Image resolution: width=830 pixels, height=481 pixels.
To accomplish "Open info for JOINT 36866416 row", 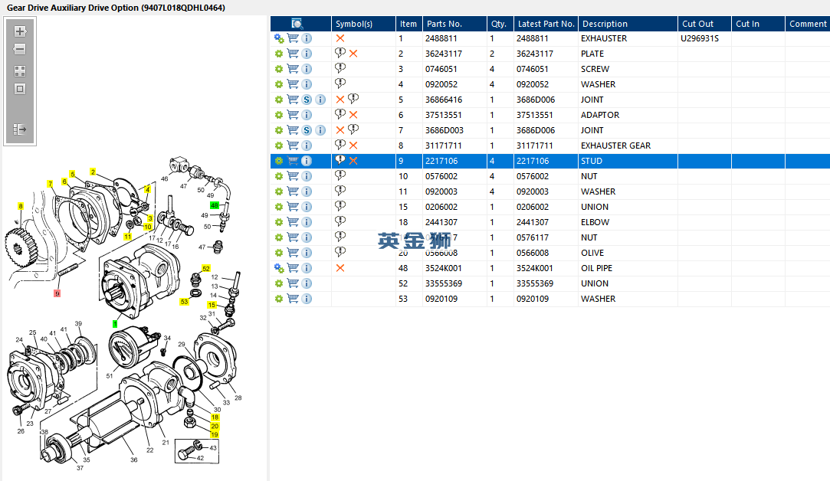I will [x=320, y=100].
